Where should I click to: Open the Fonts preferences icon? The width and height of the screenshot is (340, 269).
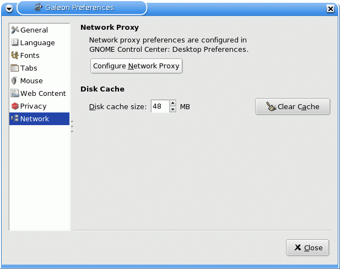[x=15, y=56]
